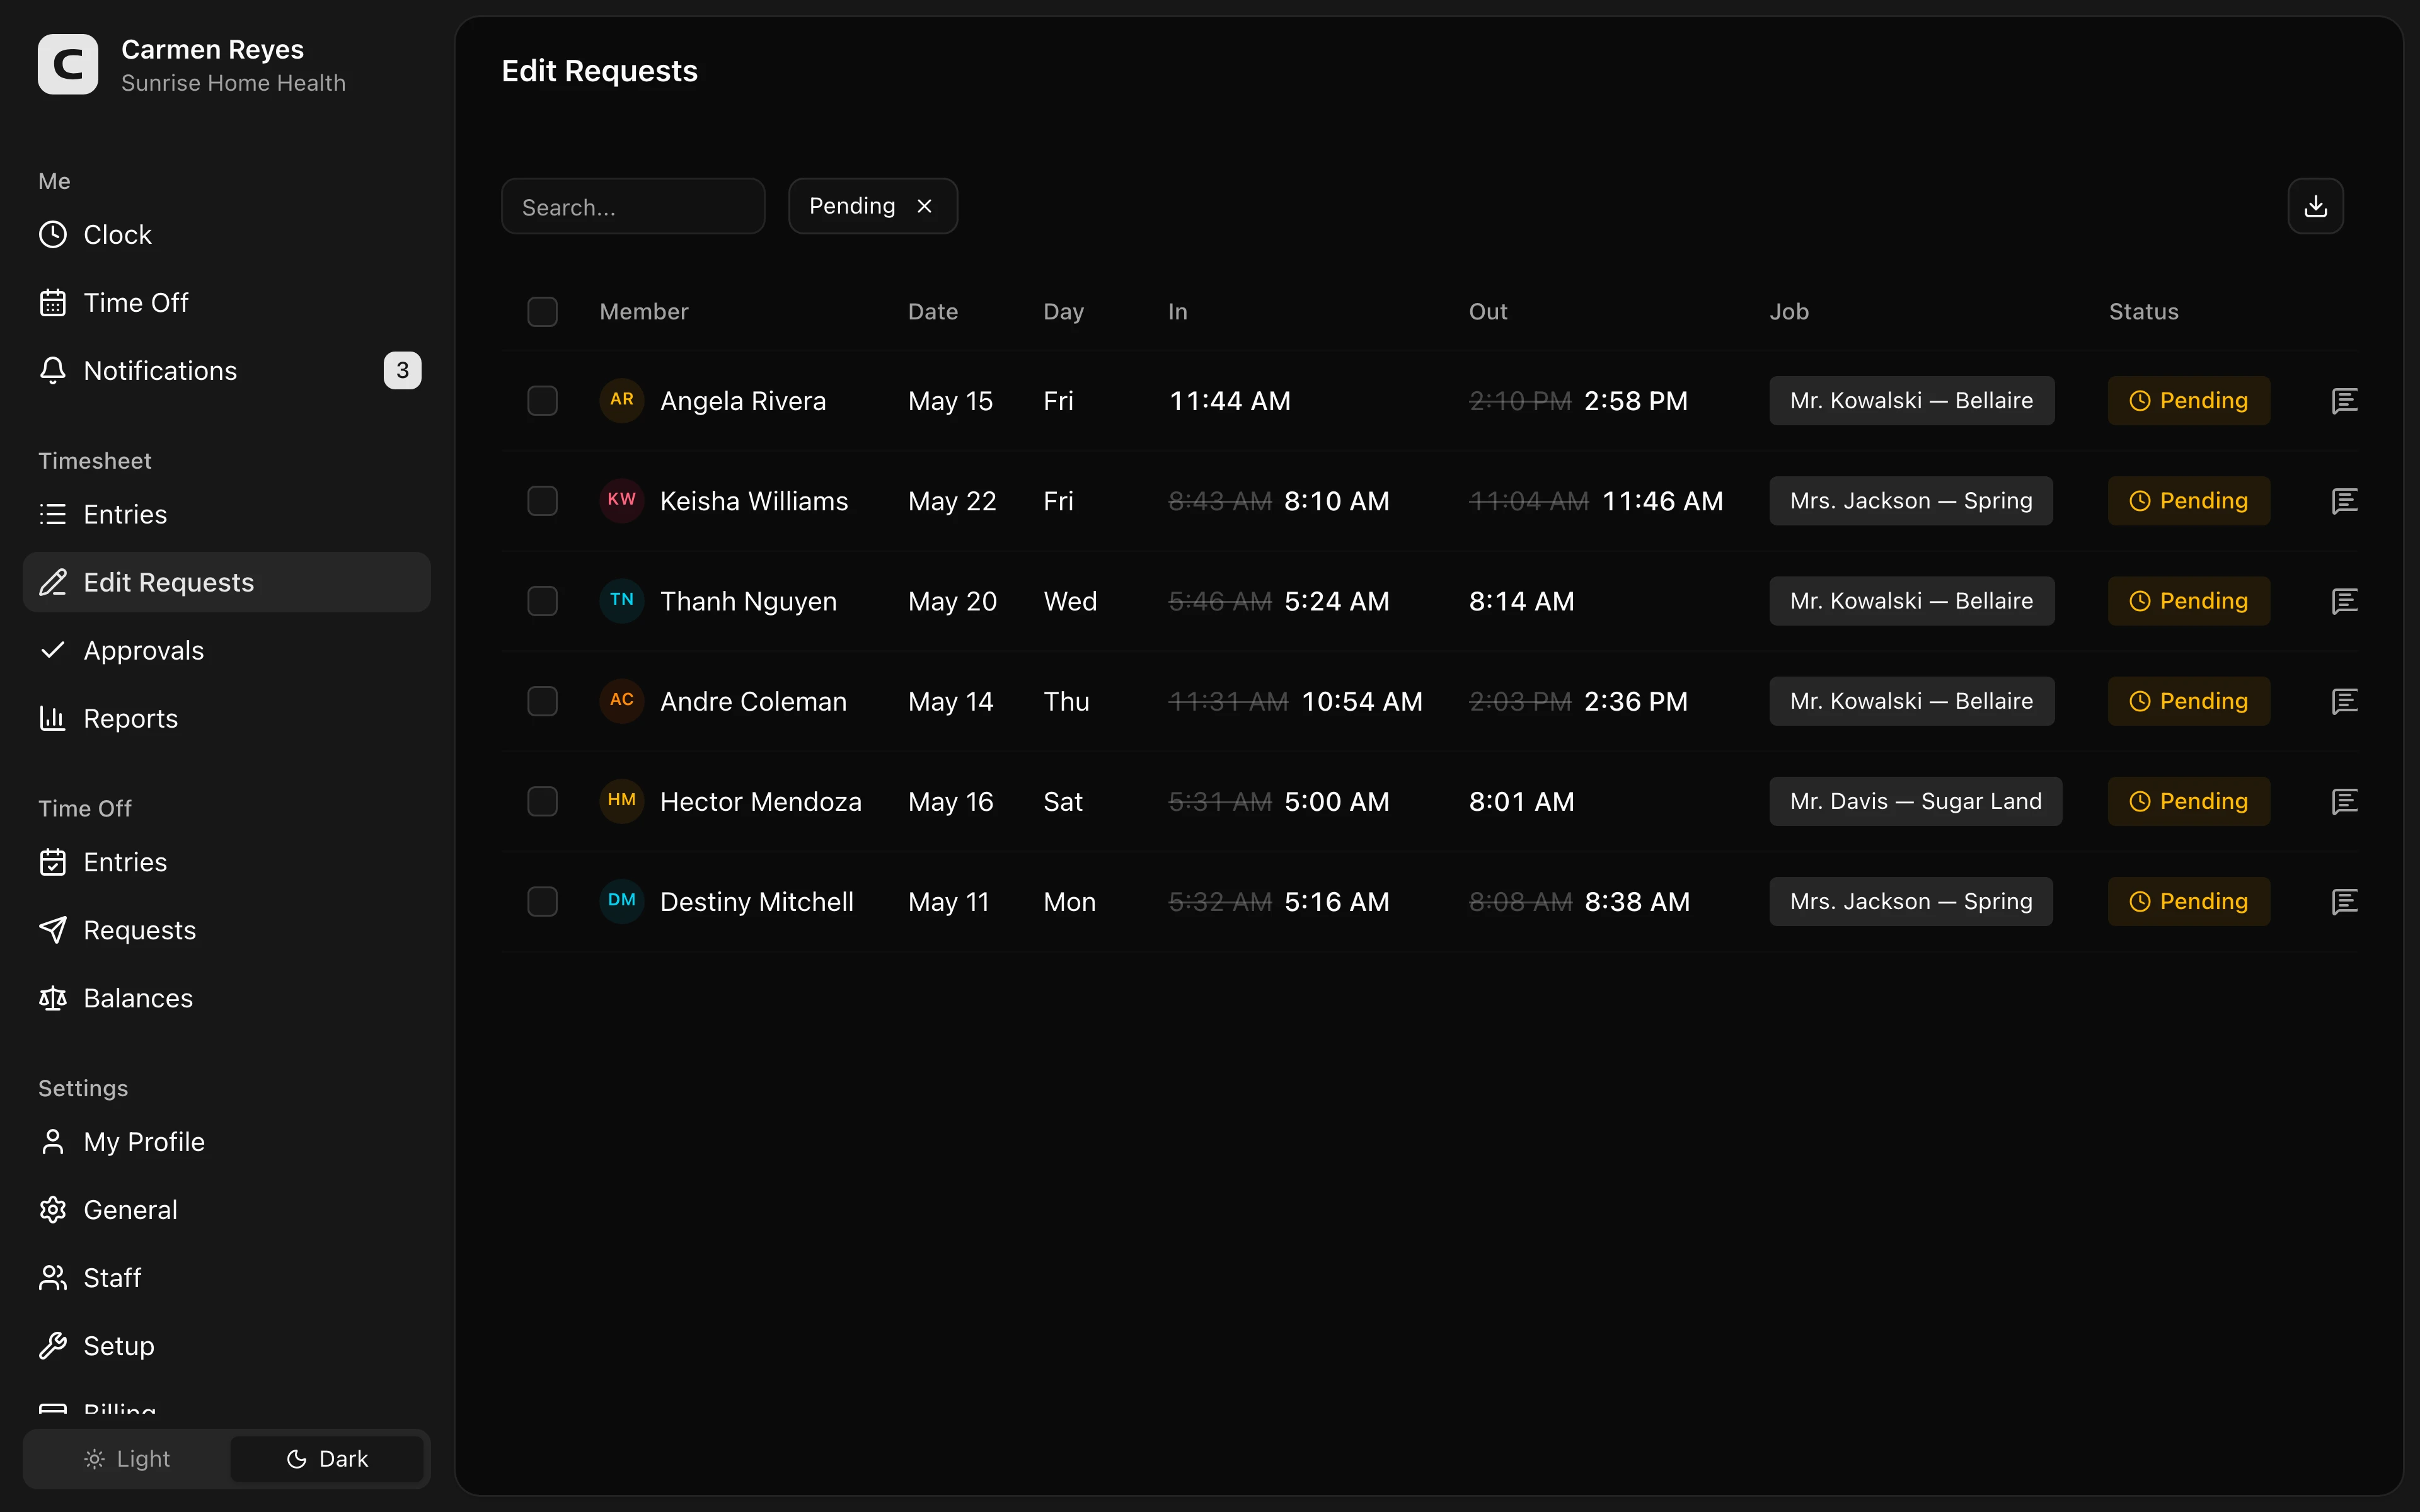Click the Sunrise Home Health logo icon

[x=68, y=65]
